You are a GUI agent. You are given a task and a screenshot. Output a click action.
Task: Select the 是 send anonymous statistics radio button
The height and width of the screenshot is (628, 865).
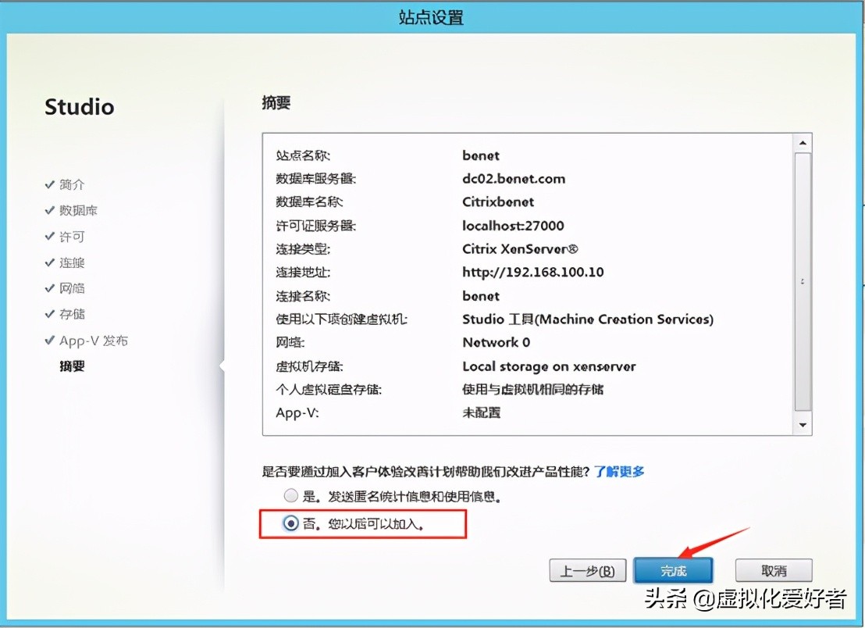tap(290, 495)
